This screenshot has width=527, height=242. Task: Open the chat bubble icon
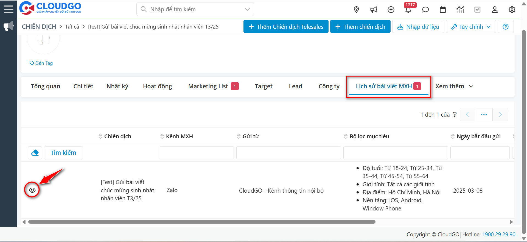425,10
